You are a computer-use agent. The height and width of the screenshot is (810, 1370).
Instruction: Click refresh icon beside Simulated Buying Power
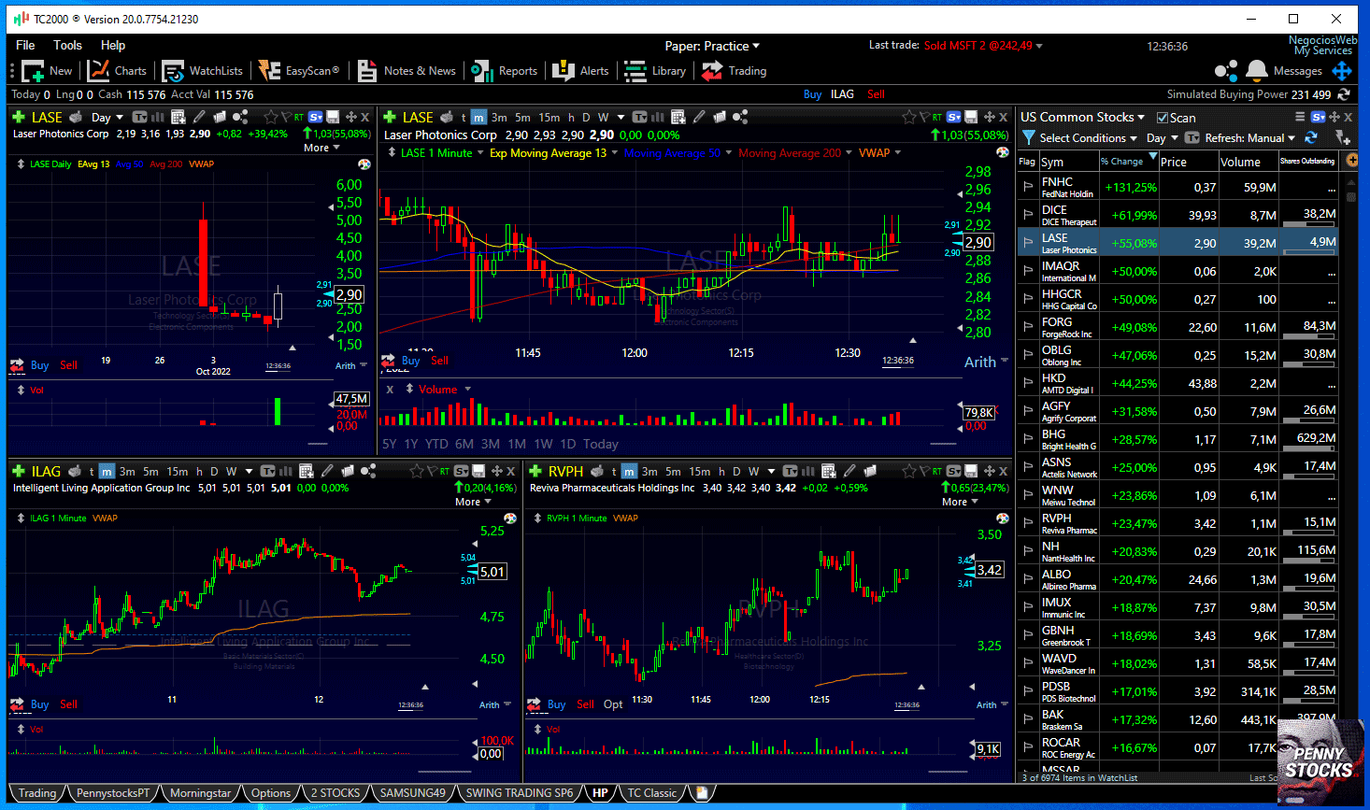coord(1344,94)
